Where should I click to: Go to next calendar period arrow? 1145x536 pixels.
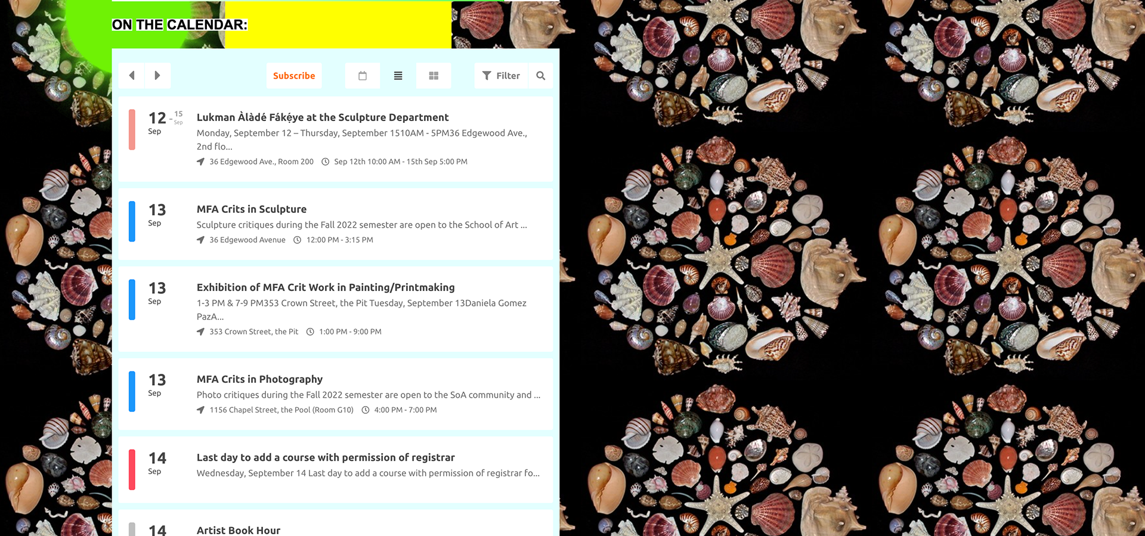(157, 76)
